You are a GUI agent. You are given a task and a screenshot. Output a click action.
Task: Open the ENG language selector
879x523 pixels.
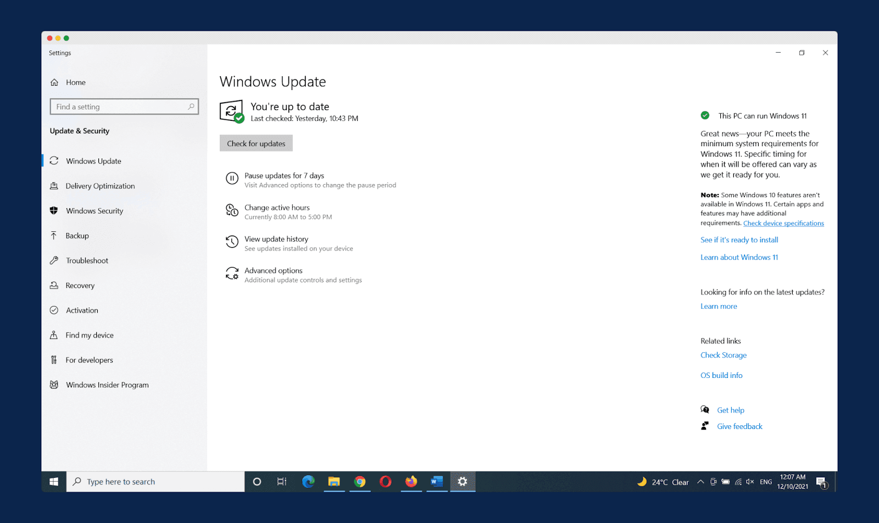coord(766,482)
